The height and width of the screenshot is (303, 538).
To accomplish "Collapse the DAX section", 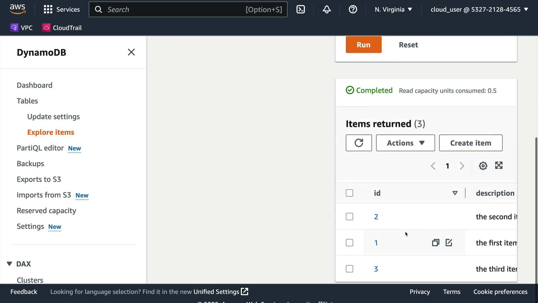I will pos(10,264).
